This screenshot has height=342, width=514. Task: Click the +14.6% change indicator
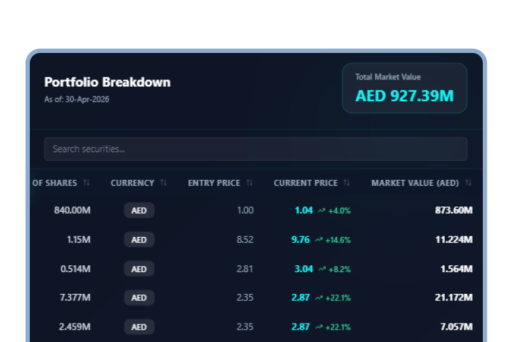(338, 240)
